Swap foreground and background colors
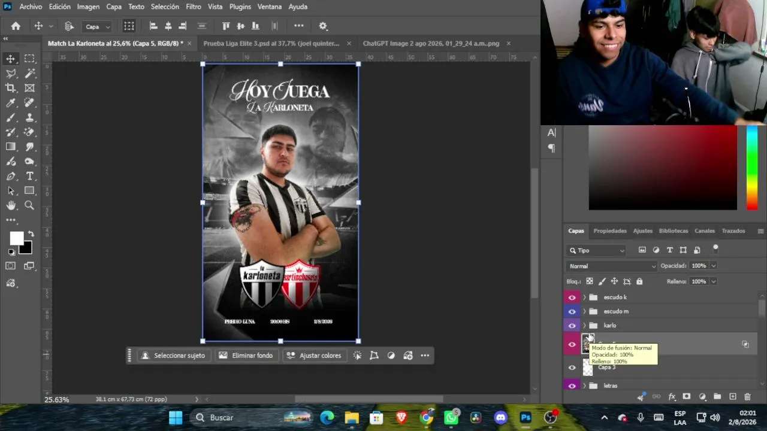Screen dimensions: 767x431 click(x=31, y=234)
